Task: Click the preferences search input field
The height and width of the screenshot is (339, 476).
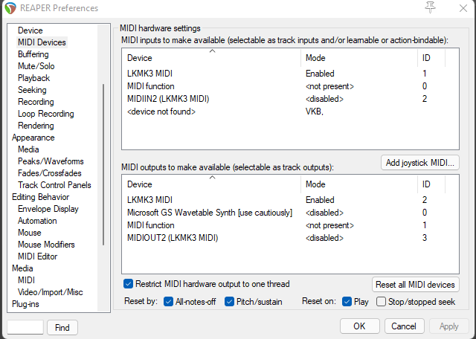Action: [25, 327]
